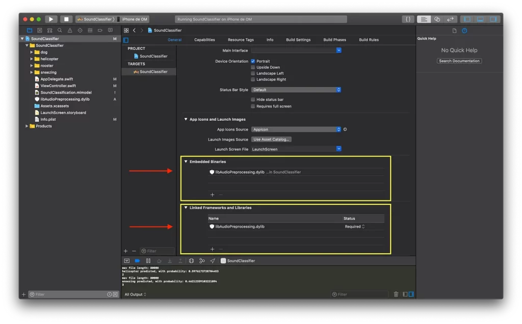522x324 pixels.
Task: Change the Required status of libAudioPreprocessing.dylib
Action: (x=355, y=227)
